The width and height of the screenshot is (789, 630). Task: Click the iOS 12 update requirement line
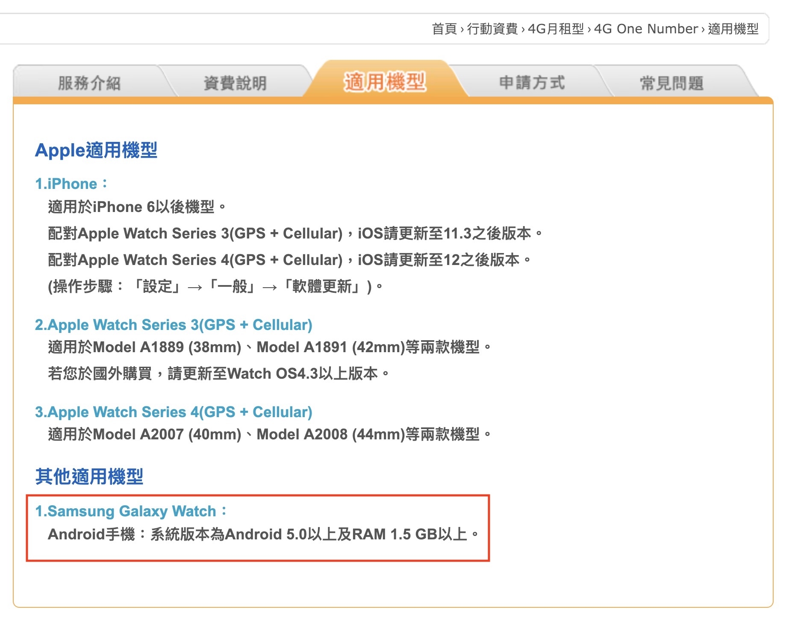point(289,260)
